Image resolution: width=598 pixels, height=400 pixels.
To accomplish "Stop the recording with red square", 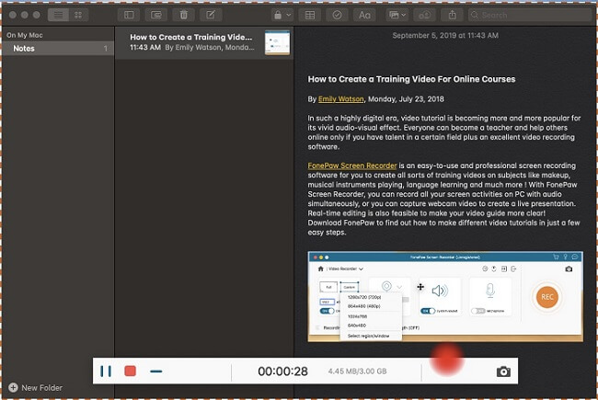I will coord(130,371).
